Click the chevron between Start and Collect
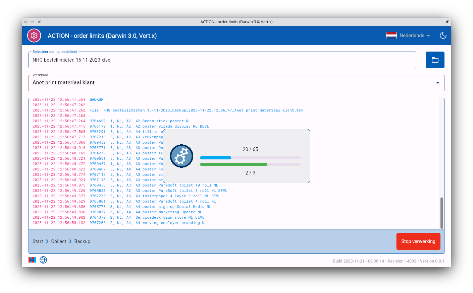The image size is (473, 293). pyautogui.click(x=47, y=241)
